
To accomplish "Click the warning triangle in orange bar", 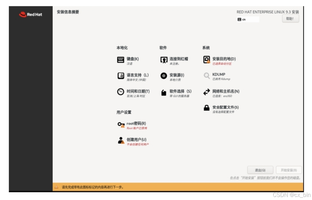I will tap(56, 187).
